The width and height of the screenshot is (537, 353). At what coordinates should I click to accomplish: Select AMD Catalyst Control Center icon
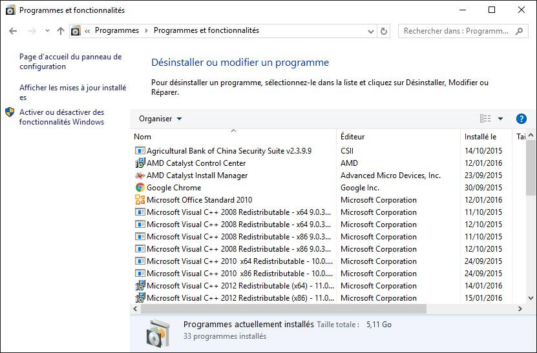pyautogui.click(x=140, y=163)
